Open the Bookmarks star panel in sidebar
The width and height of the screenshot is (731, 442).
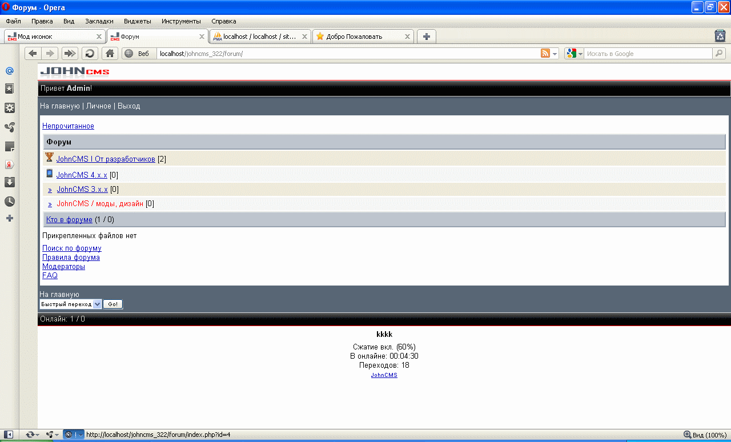click(x=9, y=89)
